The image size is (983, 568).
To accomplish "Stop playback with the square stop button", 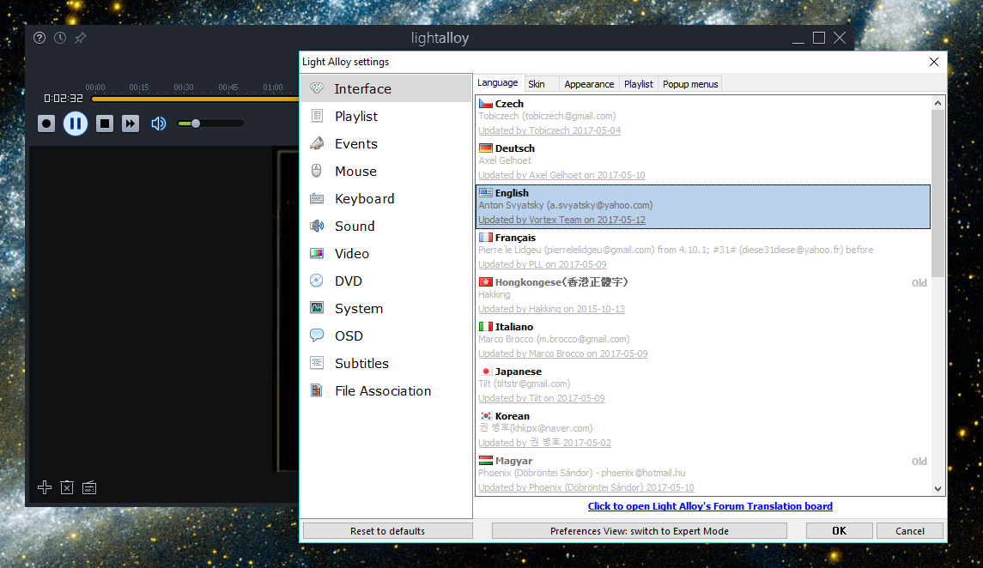I will 105,124.
